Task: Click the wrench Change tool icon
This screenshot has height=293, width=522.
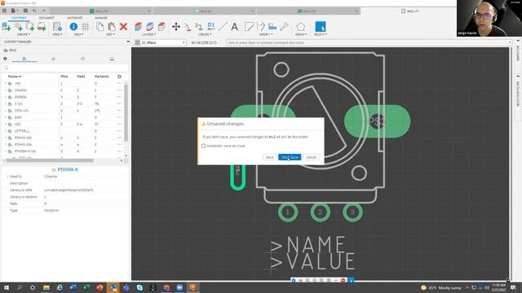Action: pyautogui.click(x=284, y=27)
